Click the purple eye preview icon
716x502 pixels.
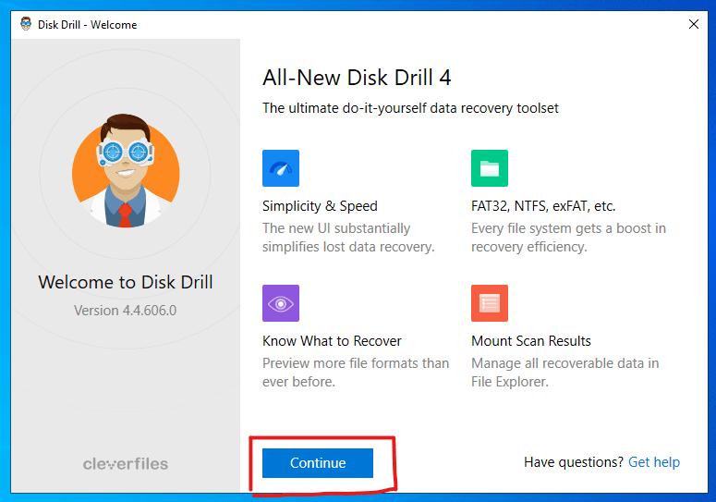(280, 303)
